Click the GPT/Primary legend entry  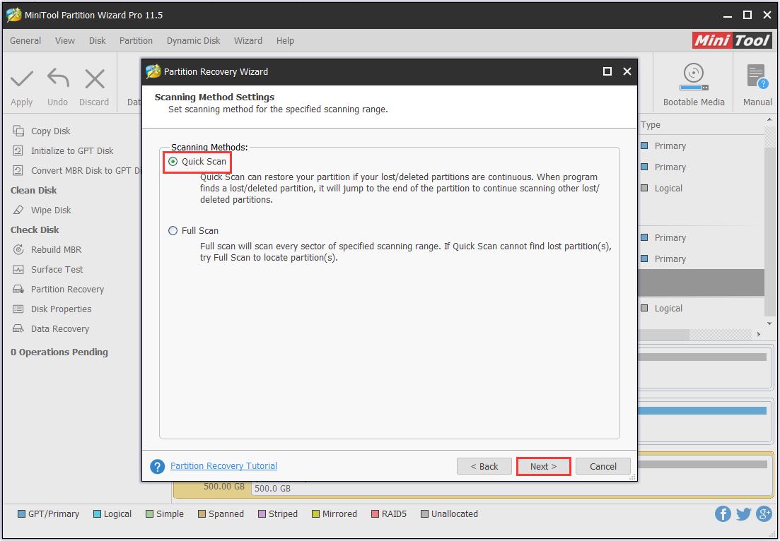point(48,513)
